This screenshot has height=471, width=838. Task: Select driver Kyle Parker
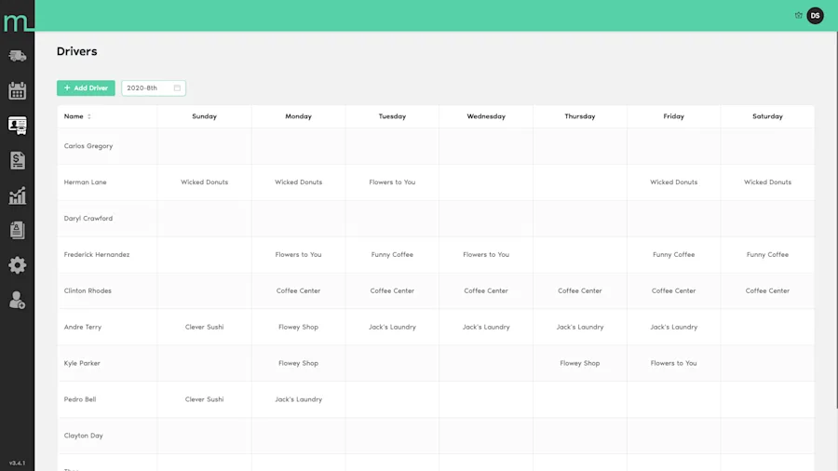point(82,363)
